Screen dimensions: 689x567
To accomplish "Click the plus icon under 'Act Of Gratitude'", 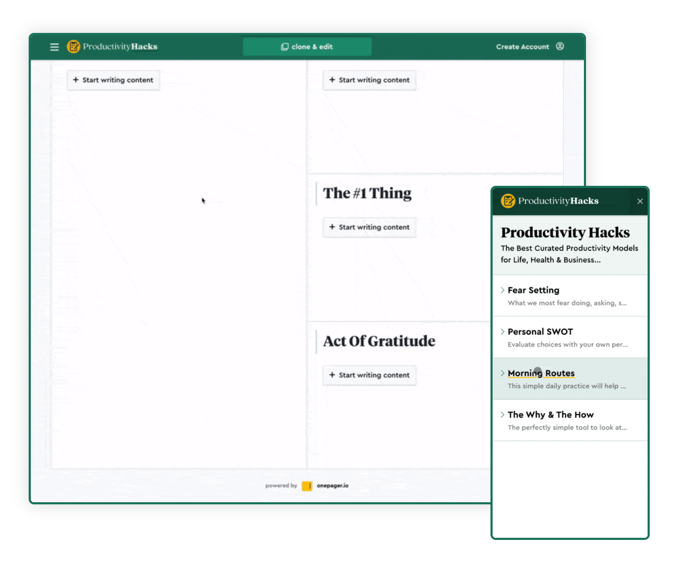I will click(332, 375).
